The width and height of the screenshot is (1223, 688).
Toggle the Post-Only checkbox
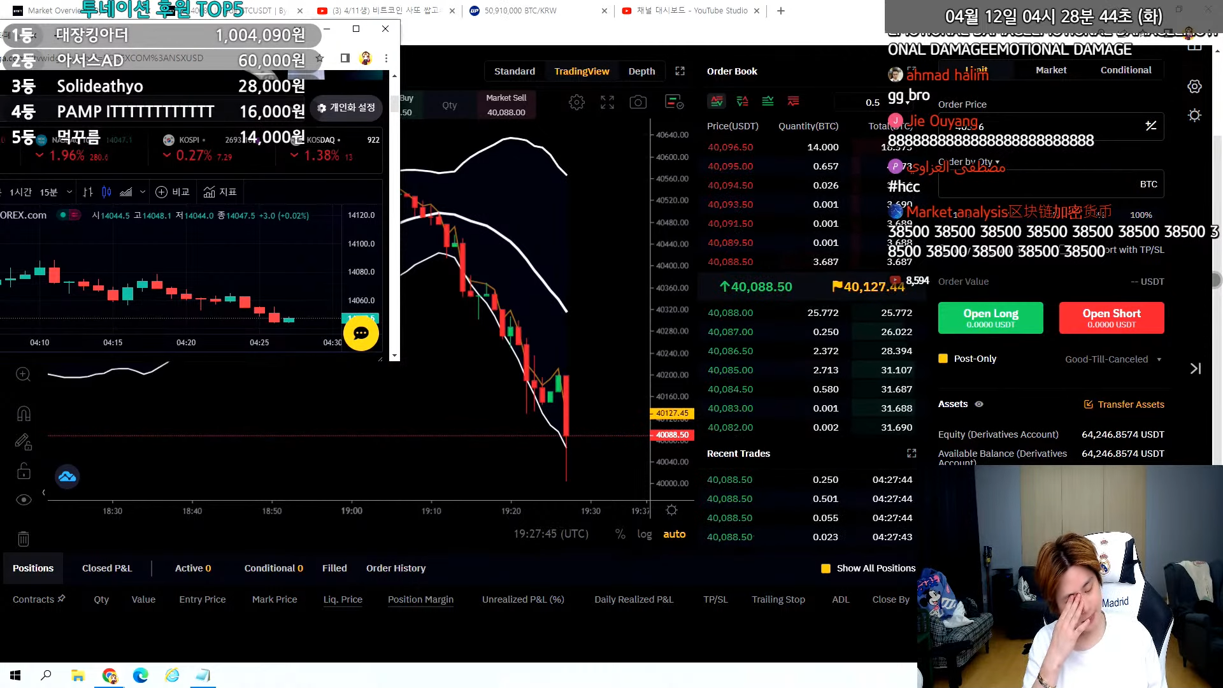pyautogui.click(x=943, y=359)
